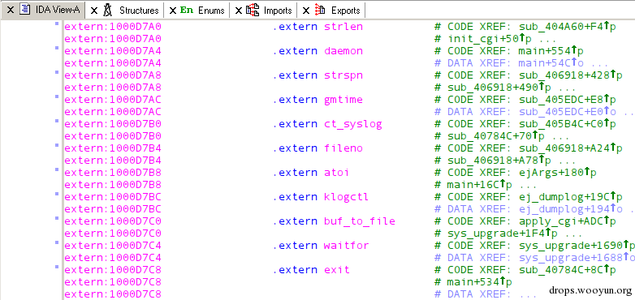Click the breakpoint dot beside klogctl line
Viewport: 635px width, 300px height.
57,194
